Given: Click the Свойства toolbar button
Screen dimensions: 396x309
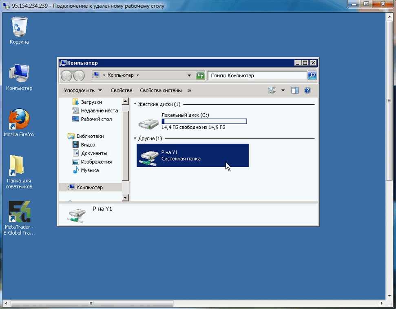Looking at the screenshot, I should (122, 90).
